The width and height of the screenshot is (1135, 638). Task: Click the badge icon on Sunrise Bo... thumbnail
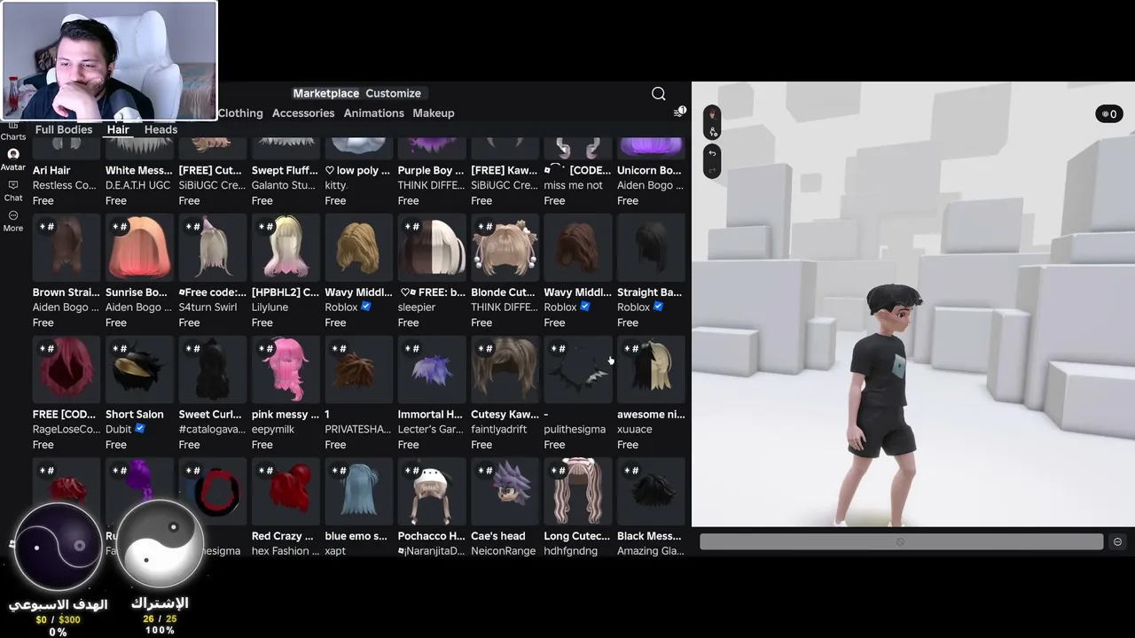121,227
